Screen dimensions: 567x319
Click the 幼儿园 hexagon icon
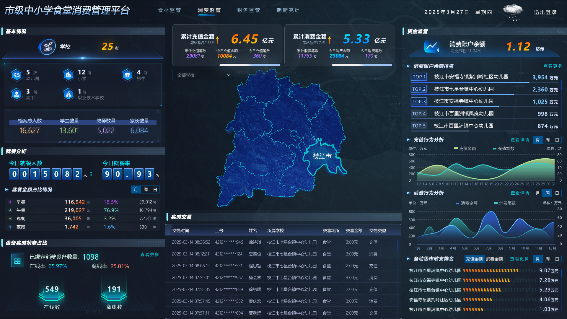tap(17, 75)
